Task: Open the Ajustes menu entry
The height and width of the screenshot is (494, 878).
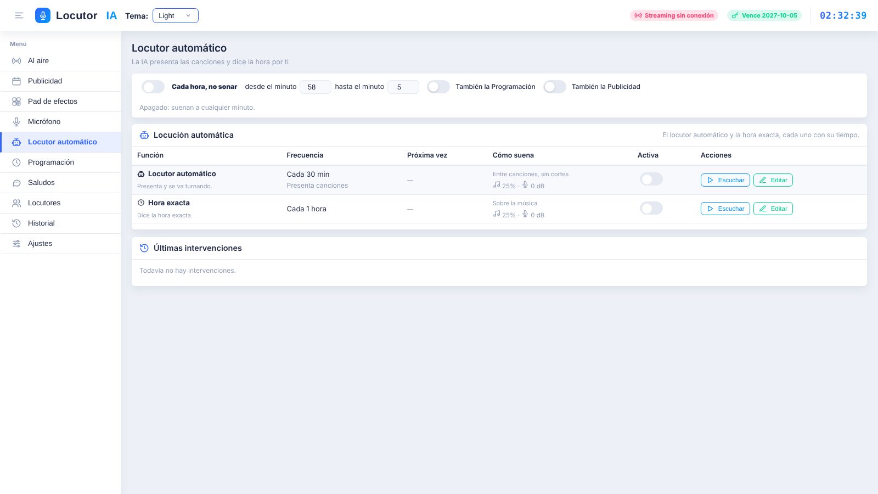Action: (60, 244)
